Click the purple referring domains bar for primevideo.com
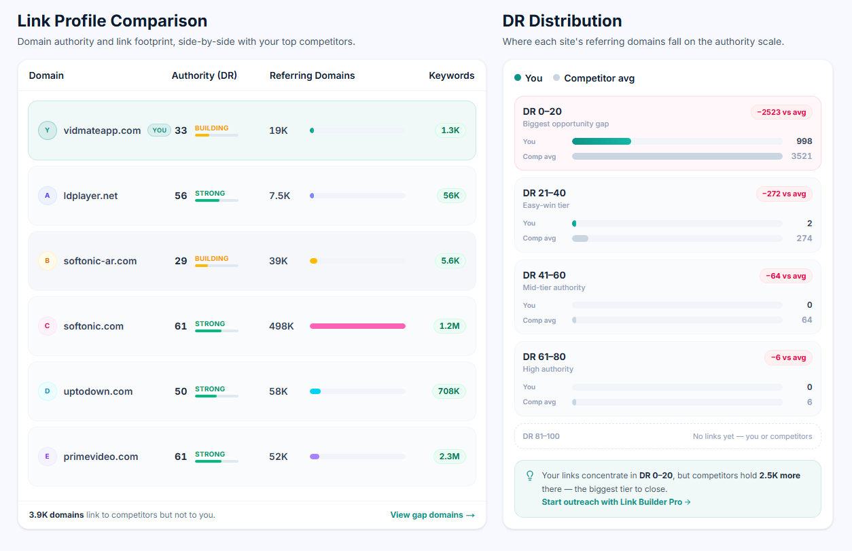 (315, 457)
